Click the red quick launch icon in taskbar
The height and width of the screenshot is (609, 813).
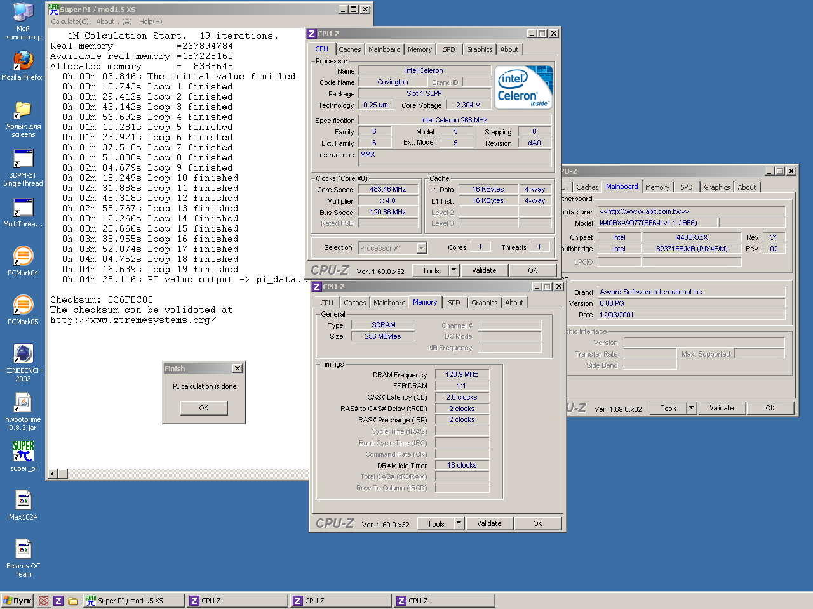pyautogui.click(x=44, y=601)
